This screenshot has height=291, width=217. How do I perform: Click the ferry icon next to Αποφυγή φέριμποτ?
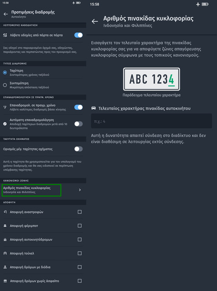pos(5,226)
